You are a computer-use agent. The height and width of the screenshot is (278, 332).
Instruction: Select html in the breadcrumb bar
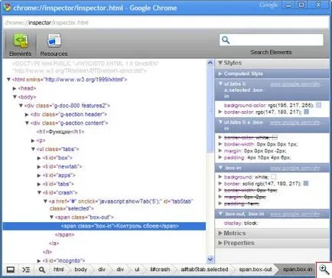coord(58,270)
